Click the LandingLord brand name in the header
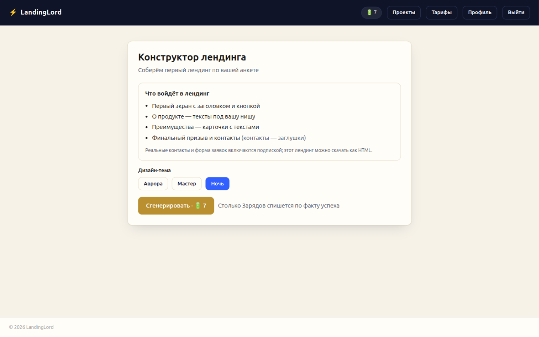Screen dimensions: 539x337 click(41, 12)
